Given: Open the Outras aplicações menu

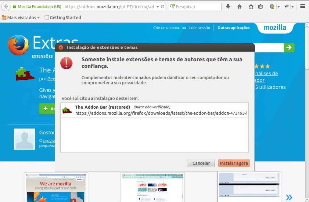Looking at the screenshot, I should click(x=233, y=28).
